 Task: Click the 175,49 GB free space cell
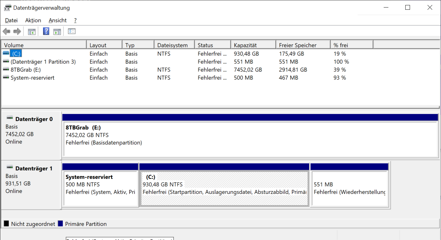point(292,54)
